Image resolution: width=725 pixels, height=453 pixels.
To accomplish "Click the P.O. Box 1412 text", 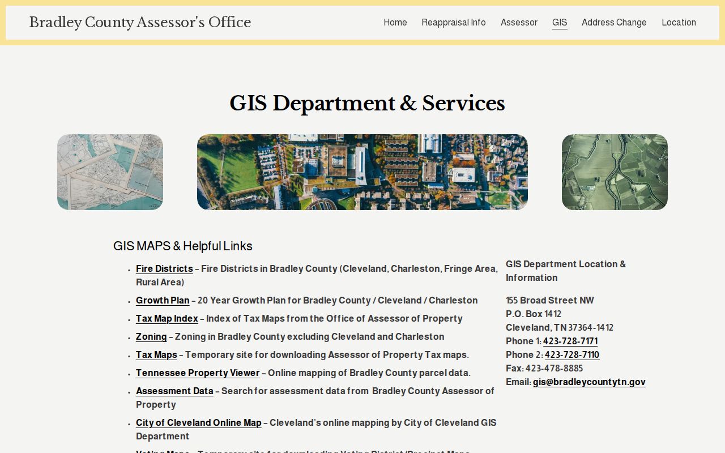I will (x=534, y=314).
